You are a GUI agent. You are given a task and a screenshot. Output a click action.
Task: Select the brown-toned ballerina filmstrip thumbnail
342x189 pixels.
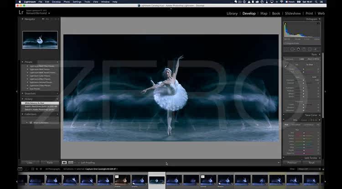(x=122, y=180)
